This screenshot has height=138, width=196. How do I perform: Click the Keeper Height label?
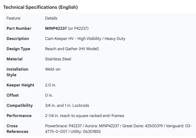tap(20, 85)
